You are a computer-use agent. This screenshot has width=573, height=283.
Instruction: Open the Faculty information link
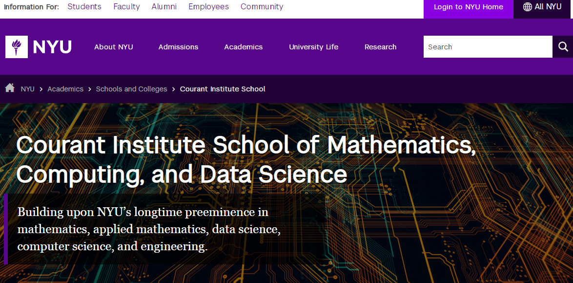(126, 7)
